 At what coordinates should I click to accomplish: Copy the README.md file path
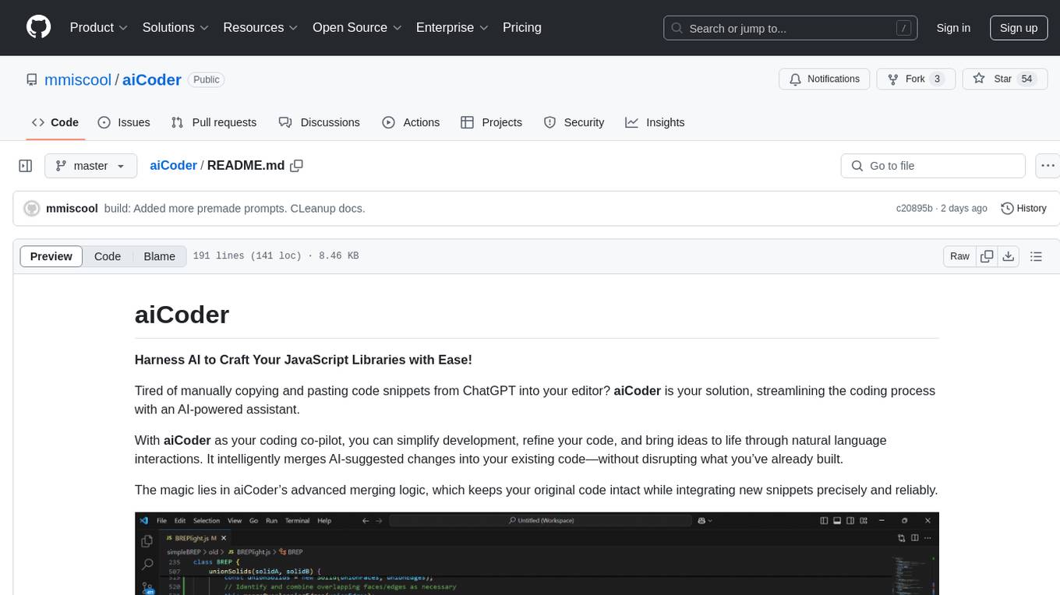[296, 166]
